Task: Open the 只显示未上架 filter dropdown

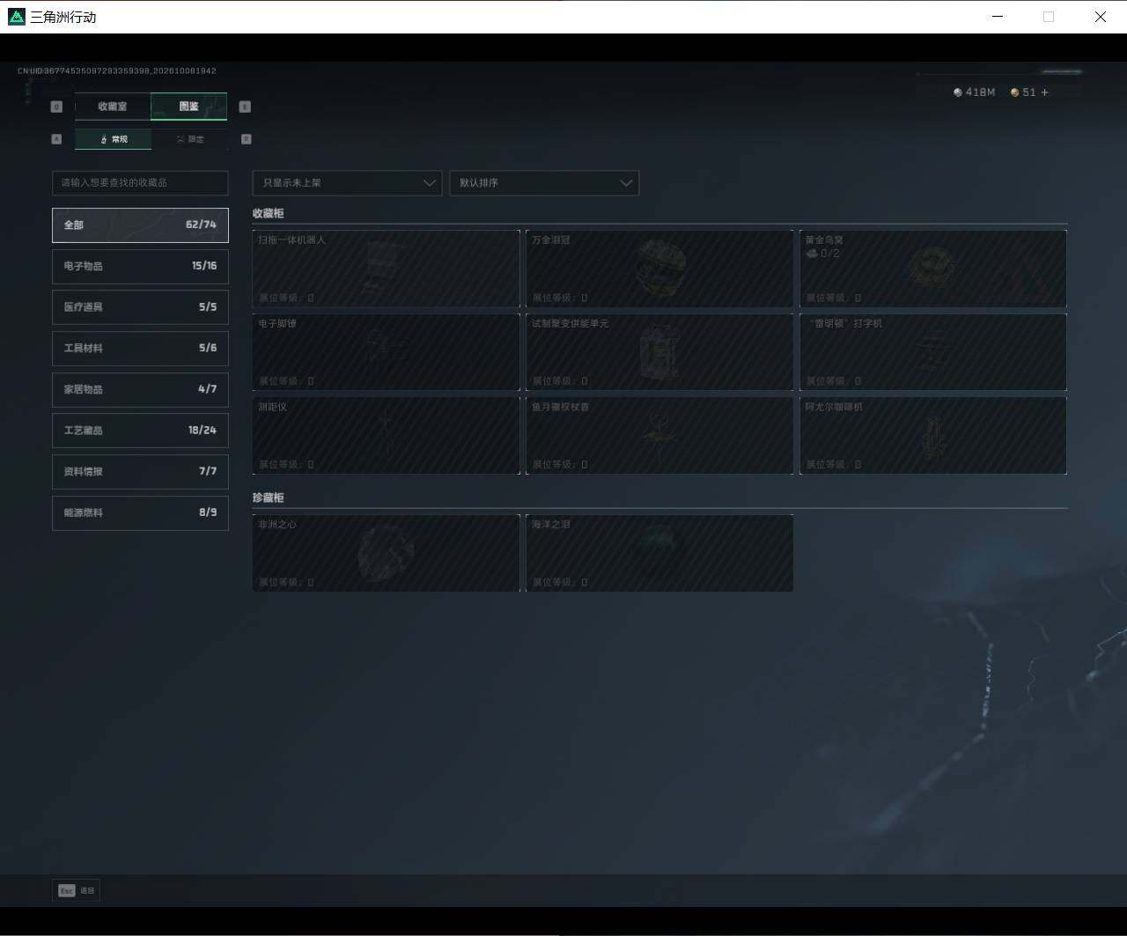Action: tap(347, 182)
